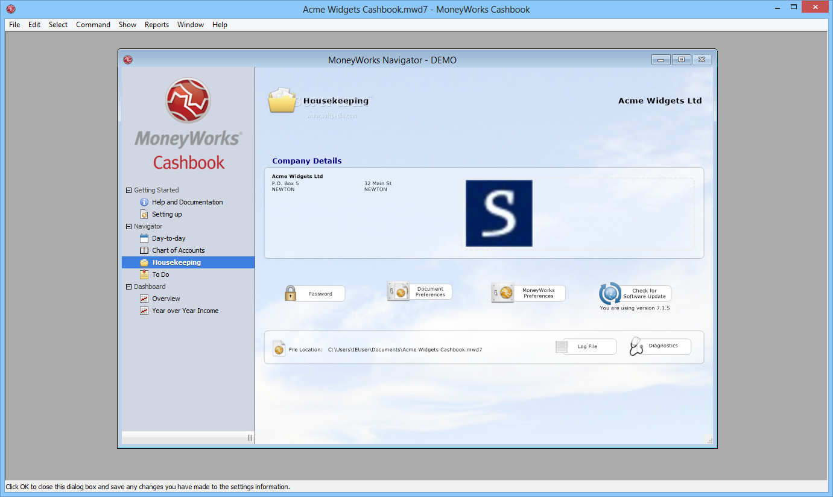Click the Password button
833x497 pixels.
coord(320,294)
